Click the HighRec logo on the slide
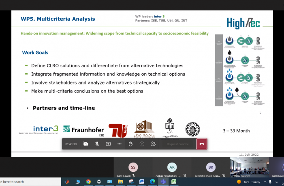 click(x=243, y=23)
